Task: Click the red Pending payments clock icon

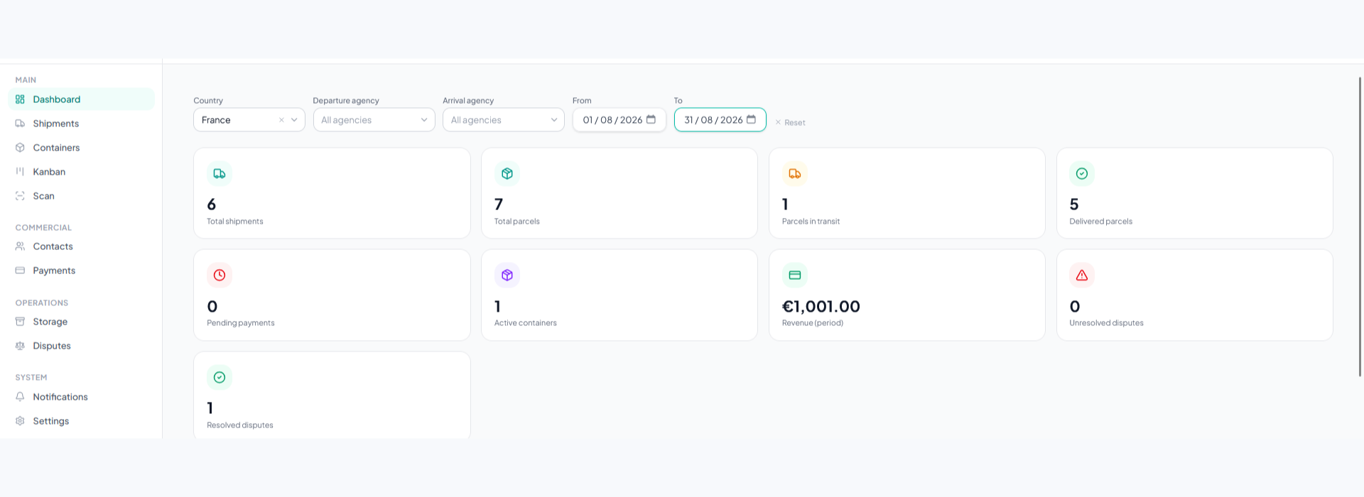Action: [220, 275]
